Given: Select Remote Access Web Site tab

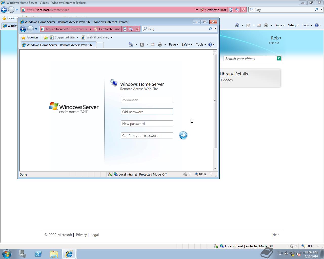Looking at the screenshot, I should click(x=58, y=45).
